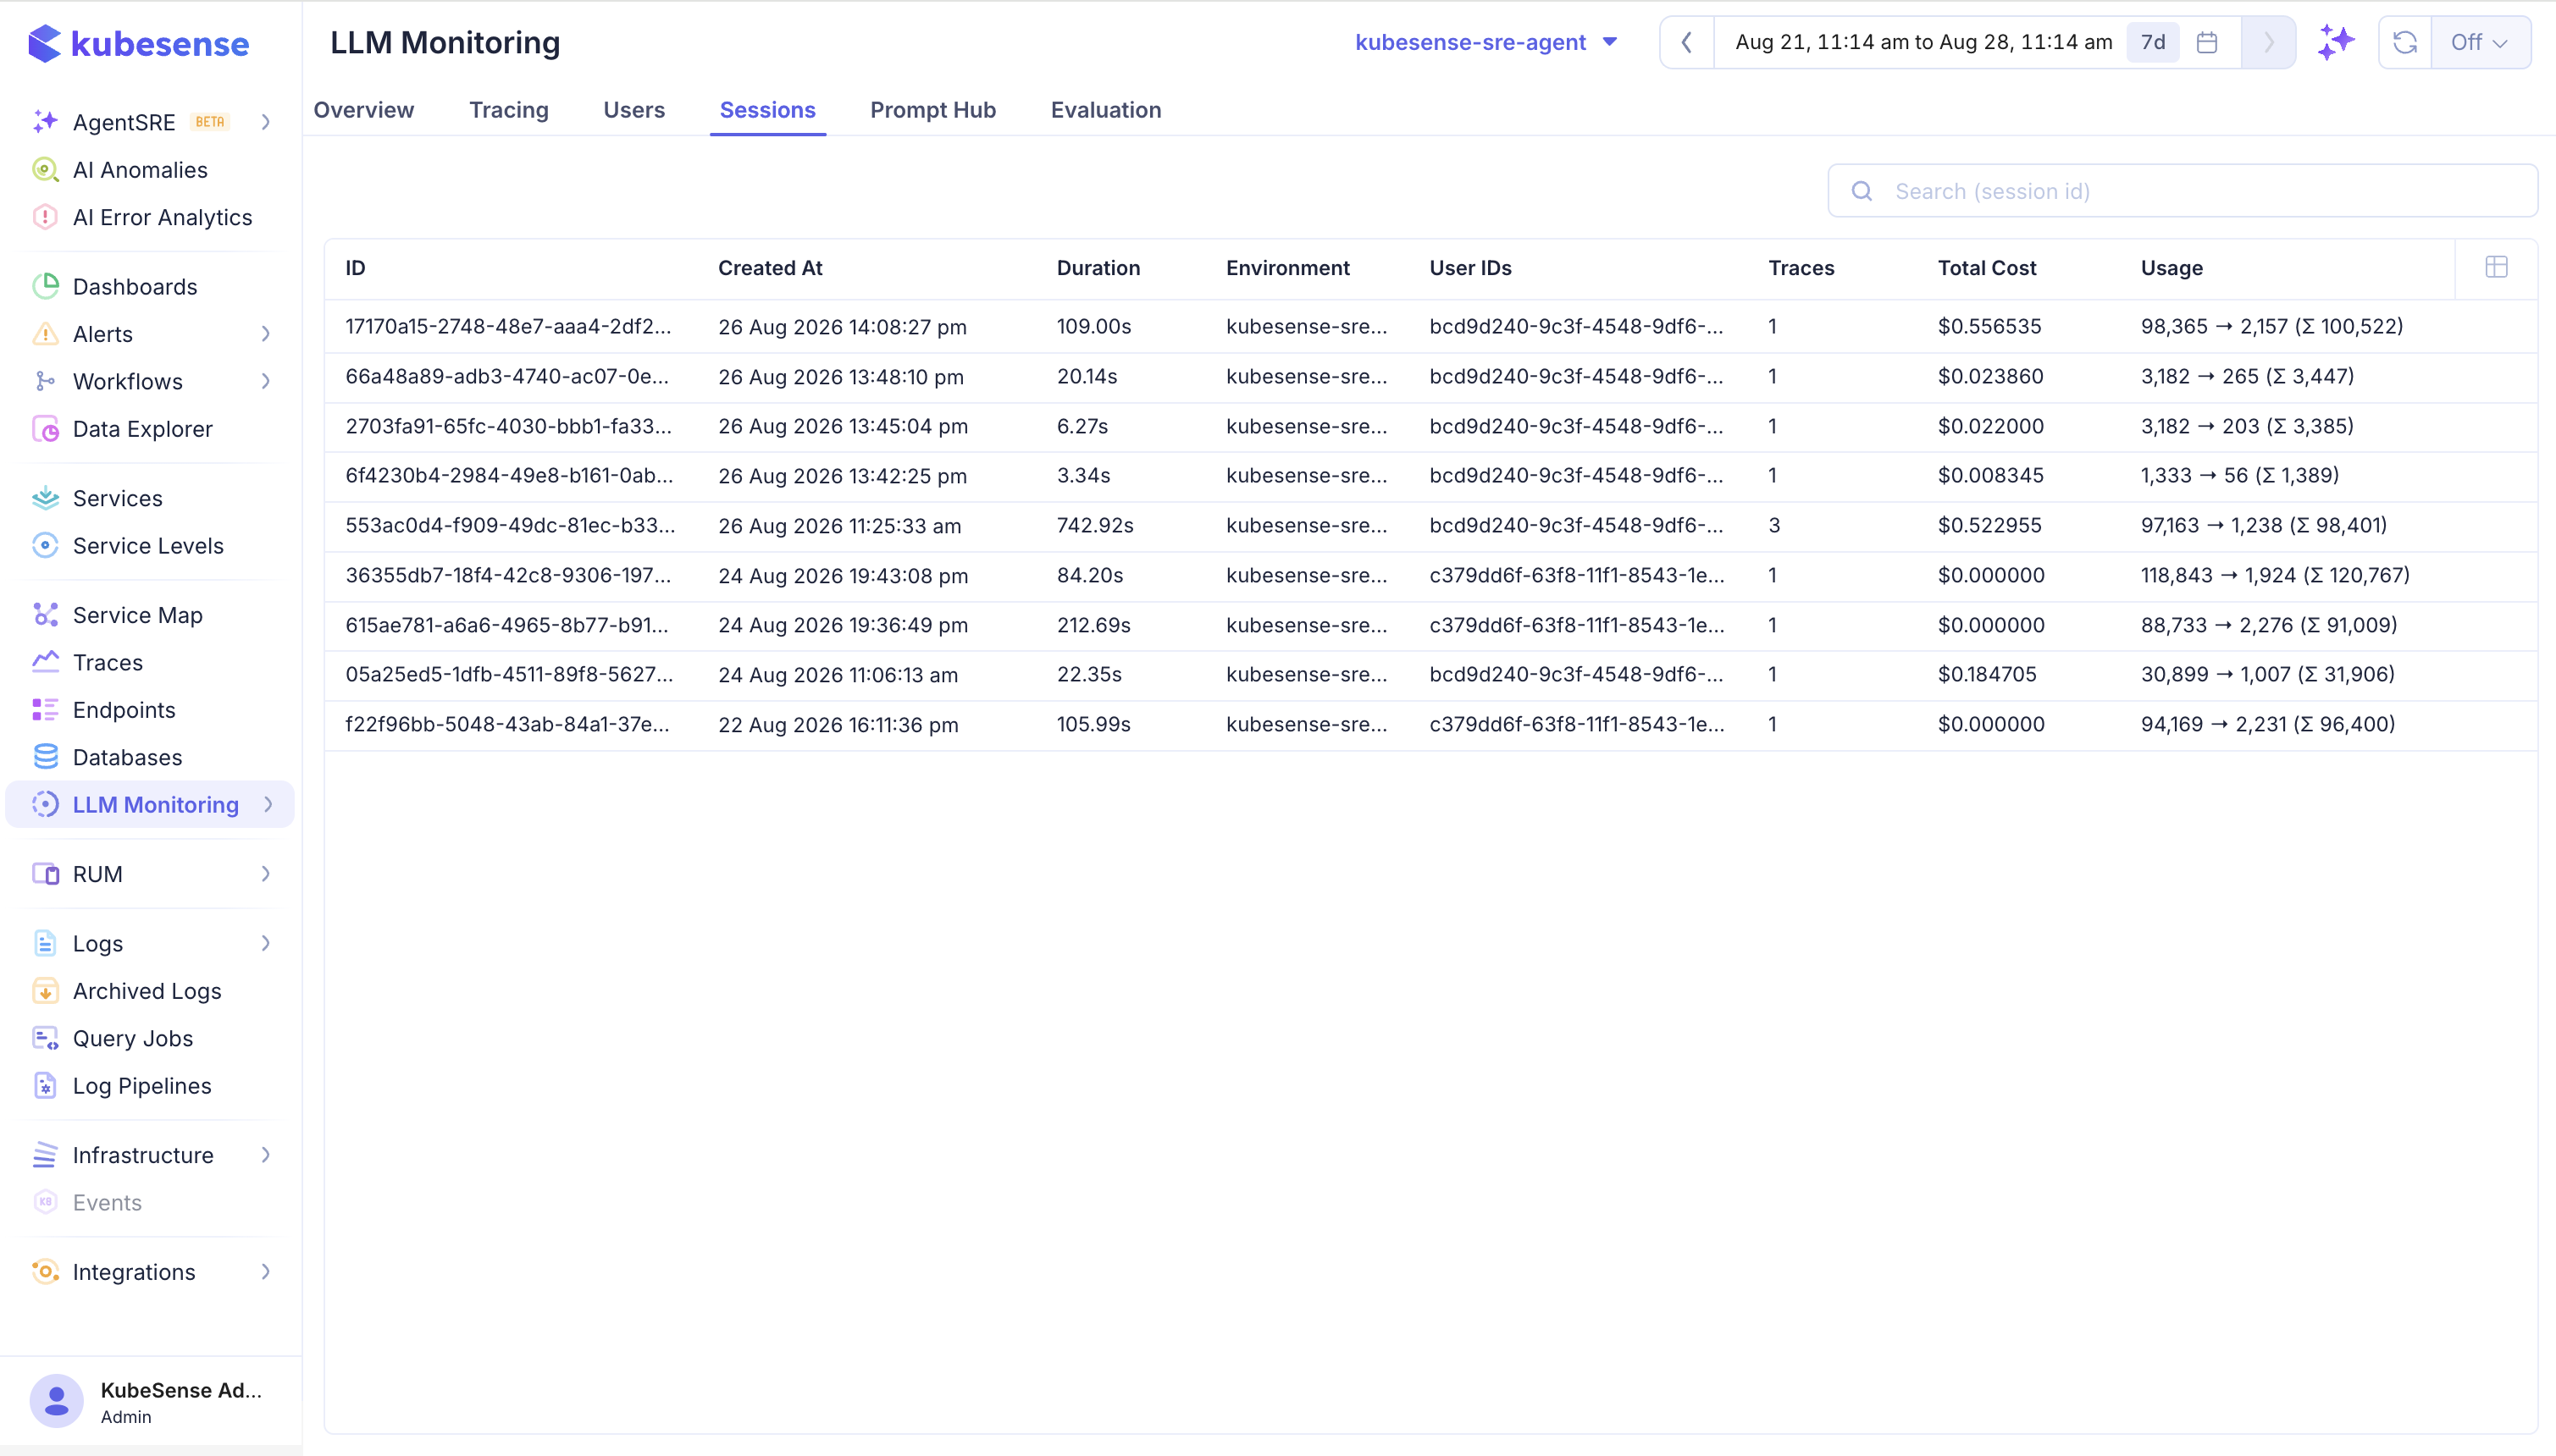Open KubeSense Admin user profile

pos(150,1401)
